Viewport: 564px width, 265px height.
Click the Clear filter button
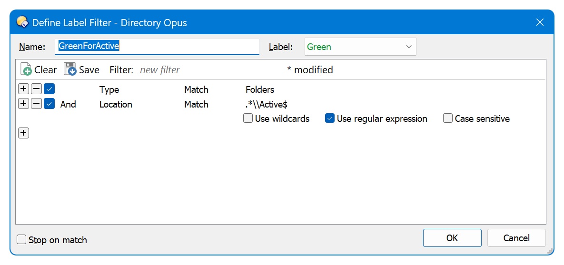[39, 70]
